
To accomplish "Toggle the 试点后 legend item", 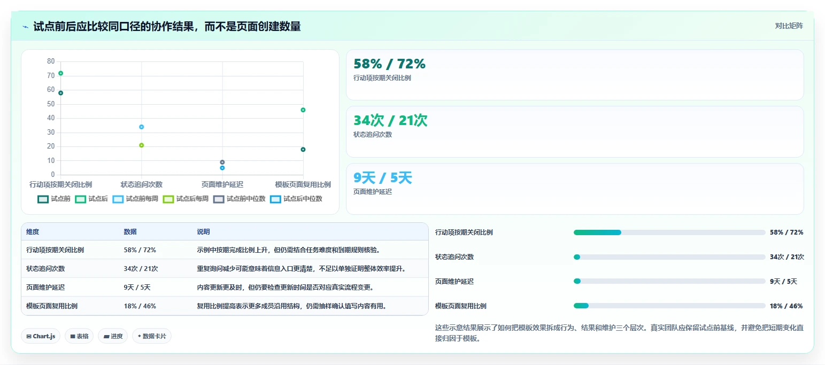I will (91, 199).
